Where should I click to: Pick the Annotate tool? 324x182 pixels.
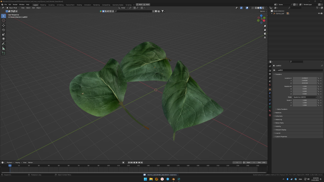[x=4, y=44]
